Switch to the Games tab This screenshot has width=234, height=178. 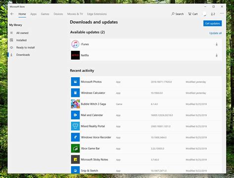[x=45, y=14]
